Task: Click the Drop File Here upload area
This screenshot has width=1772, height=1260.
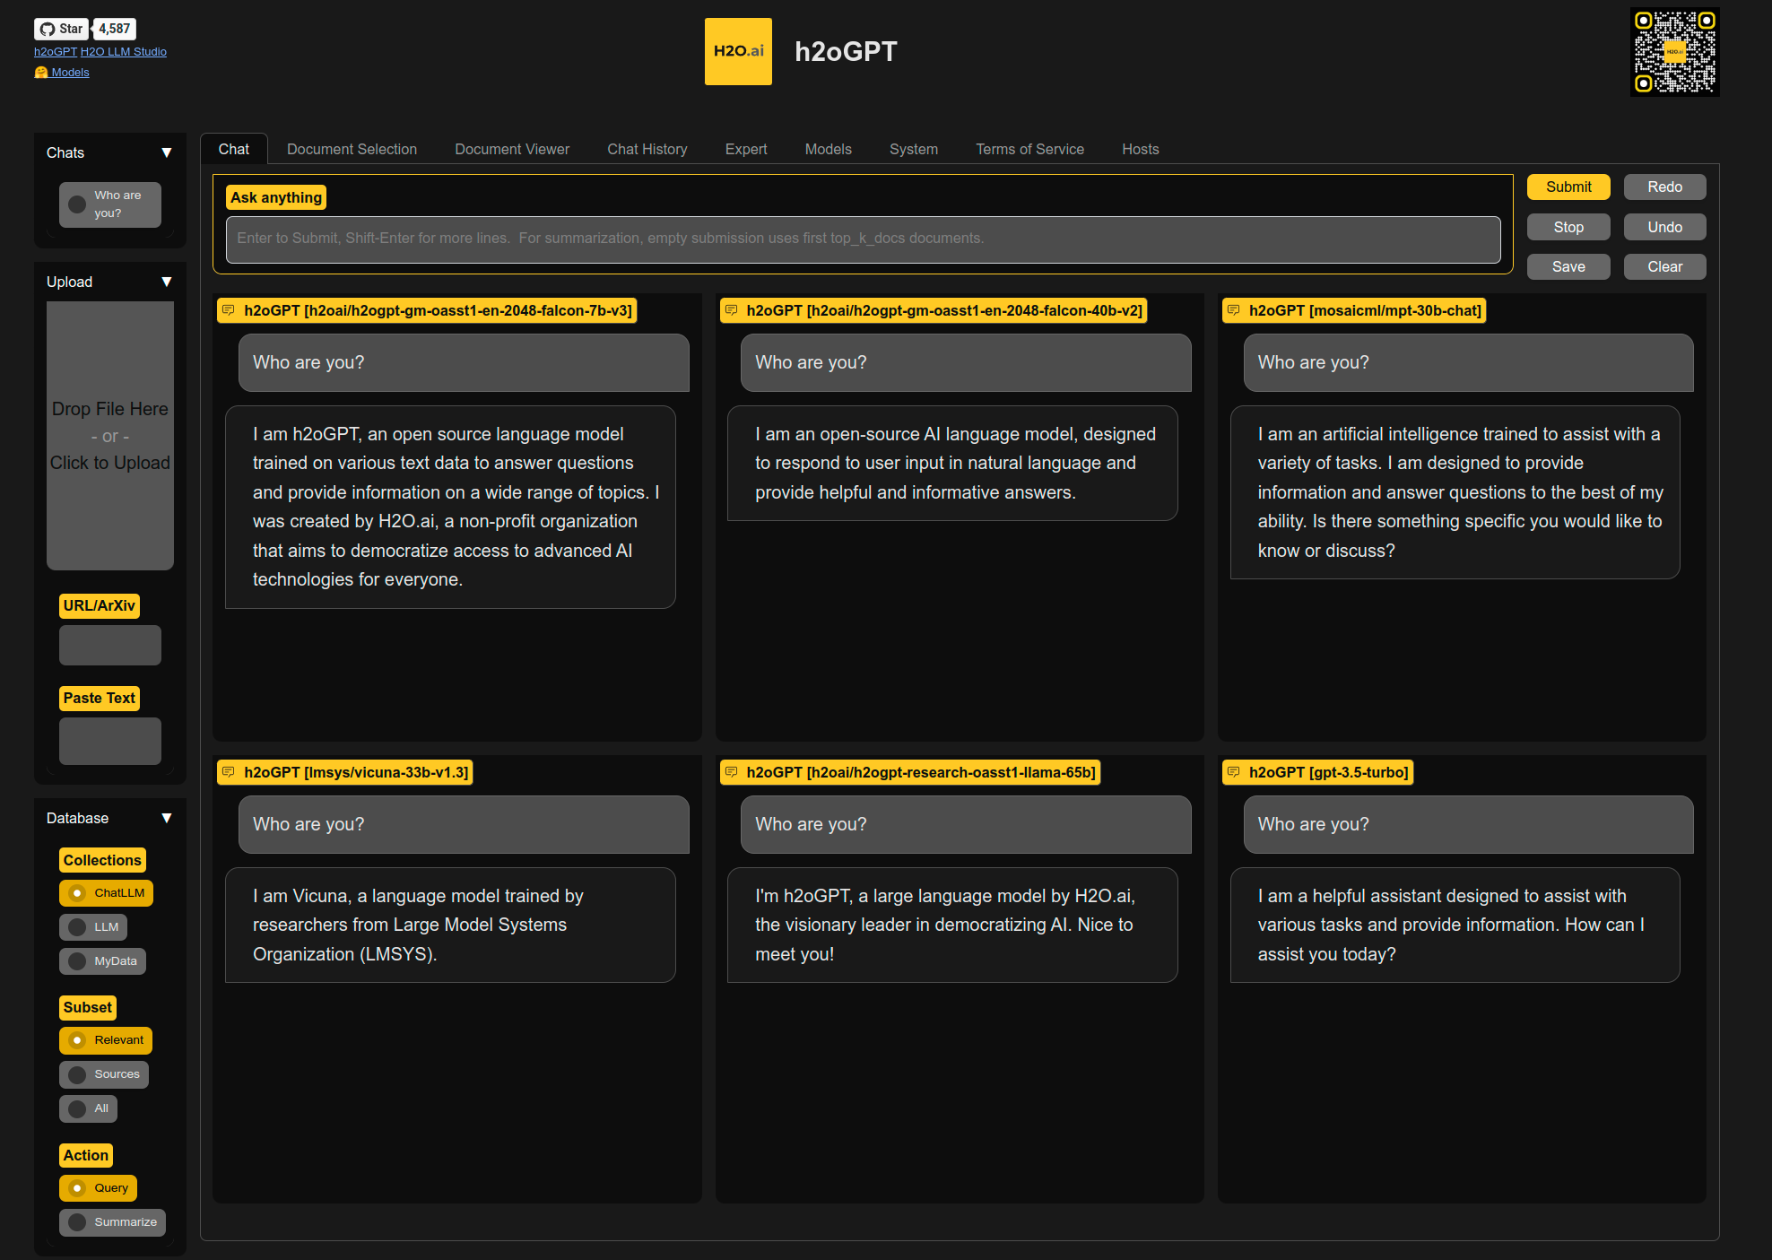Action: (x=109, y=436)
